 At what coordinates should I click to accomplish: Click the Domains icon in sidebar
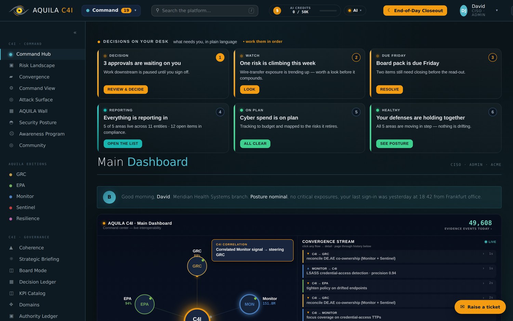pyautogui.click(x=11, y=305)
